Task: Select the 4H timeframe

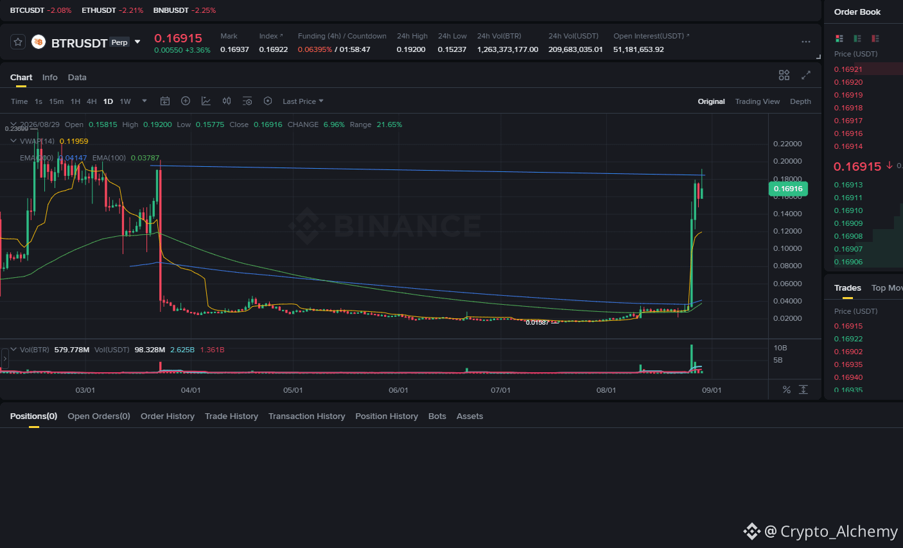Action: click(x=92, y=101)
